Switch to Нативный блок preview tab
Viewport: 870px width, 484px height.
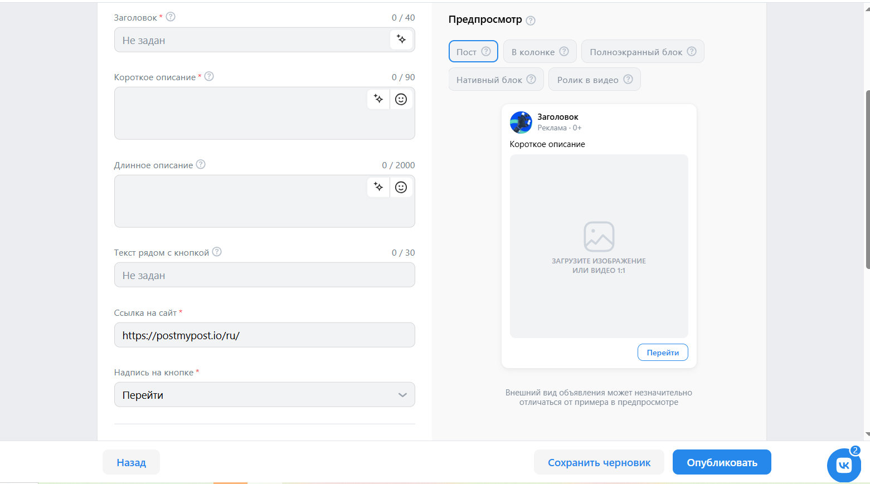496,80
